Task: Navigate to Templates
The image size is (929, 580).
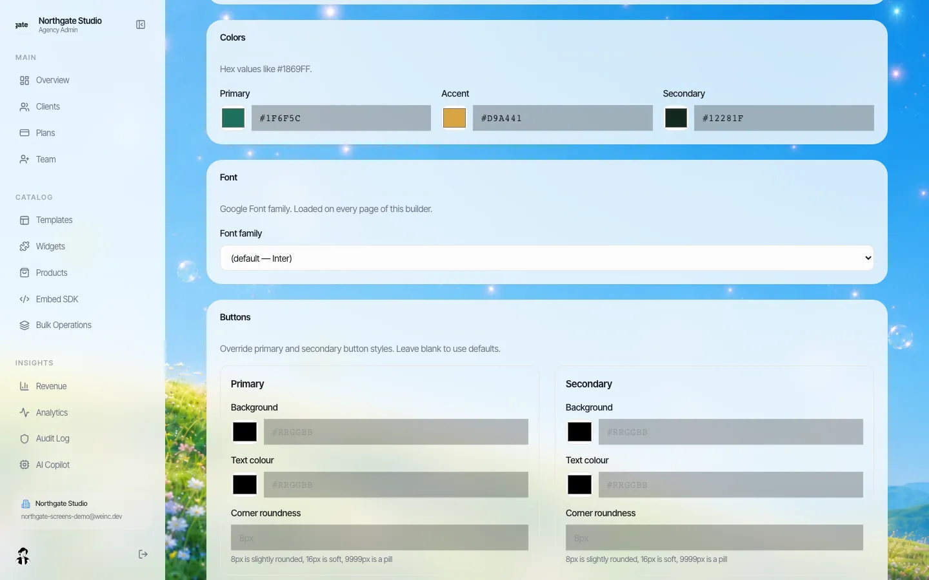Action: coord(83,220)
